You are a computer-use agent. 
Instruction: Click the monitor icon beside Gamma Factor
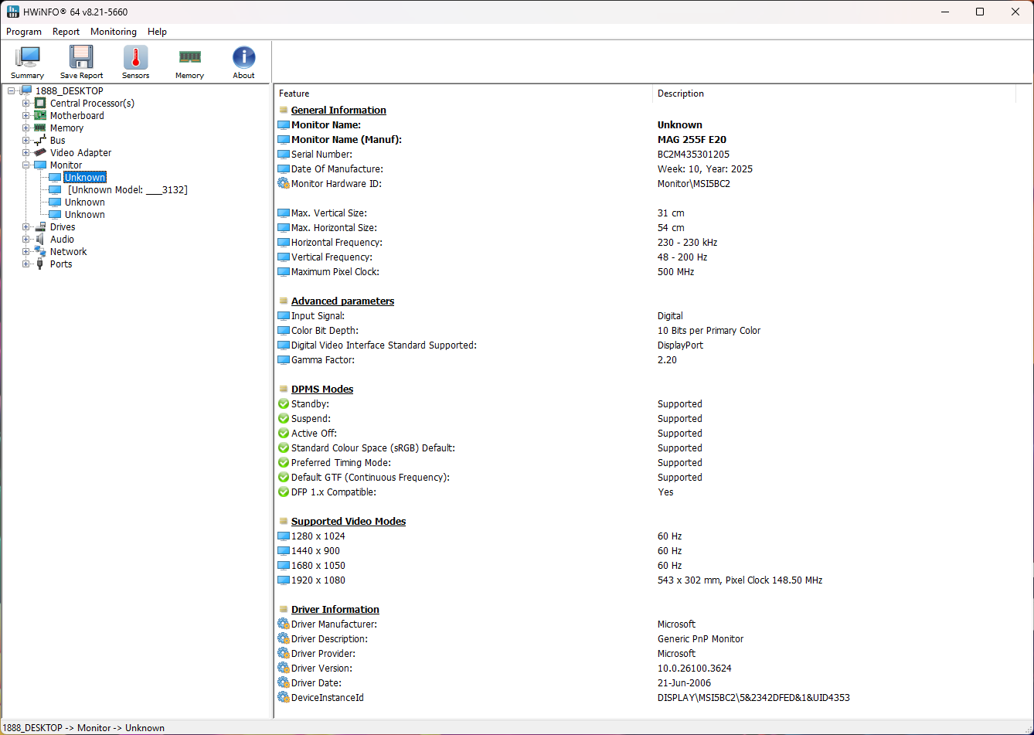[x=284, y=360]
